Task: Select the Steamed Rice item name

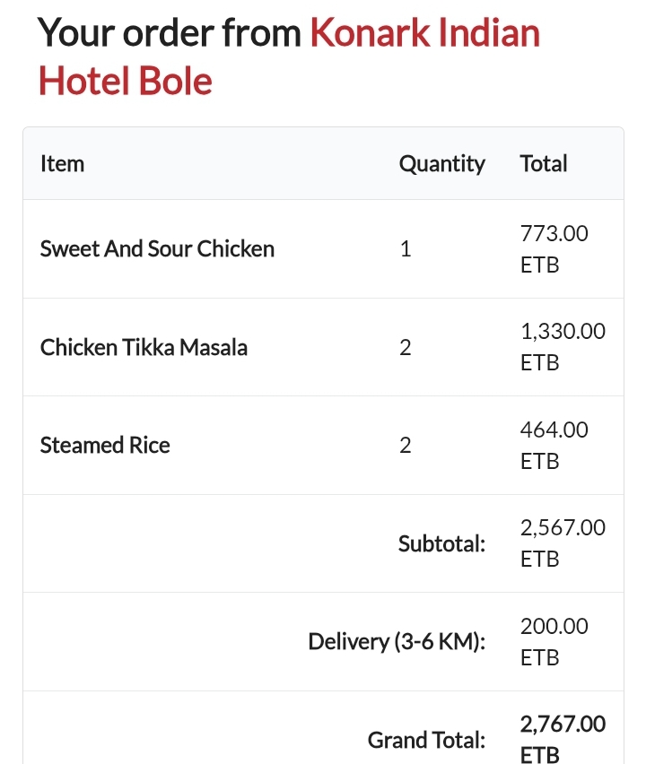Action: click(x=105, y=446)
